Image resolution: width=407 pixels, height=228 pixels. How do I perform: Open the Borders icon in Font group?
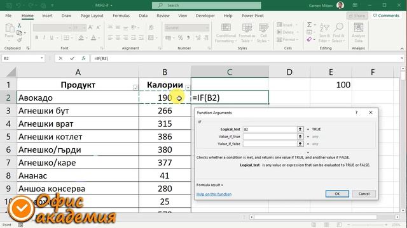[66, 38]
